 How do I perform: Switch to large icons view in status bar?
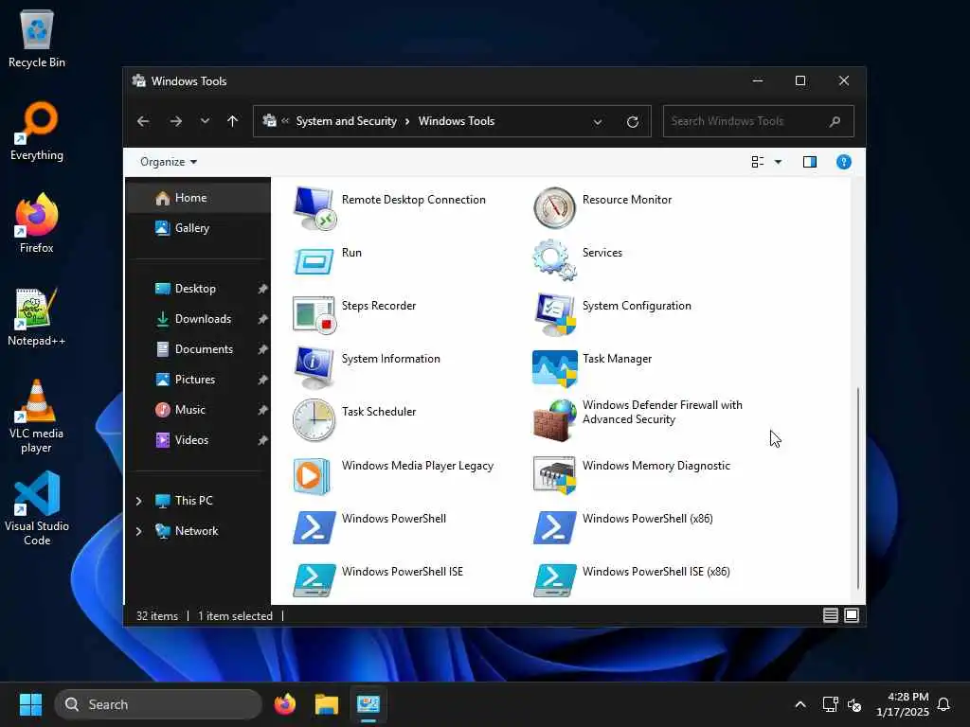click(852, 615)
